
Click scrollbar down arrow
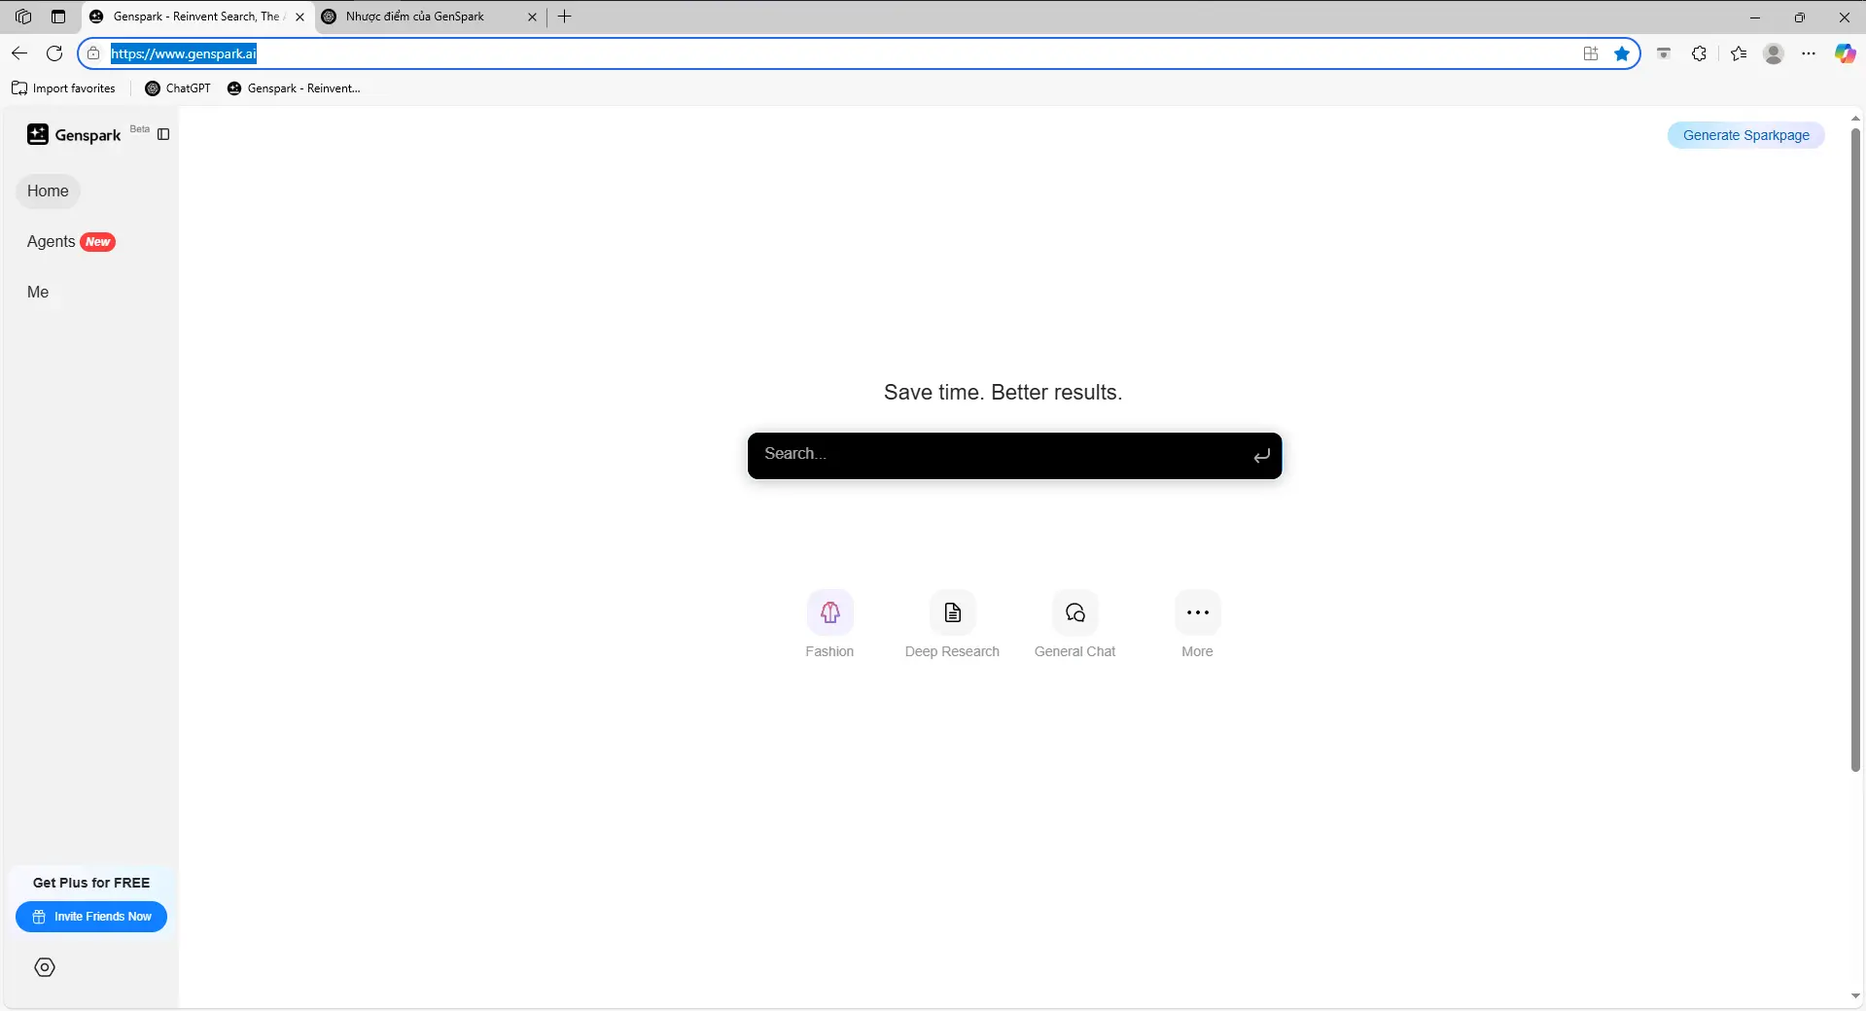pos(1855,996)
